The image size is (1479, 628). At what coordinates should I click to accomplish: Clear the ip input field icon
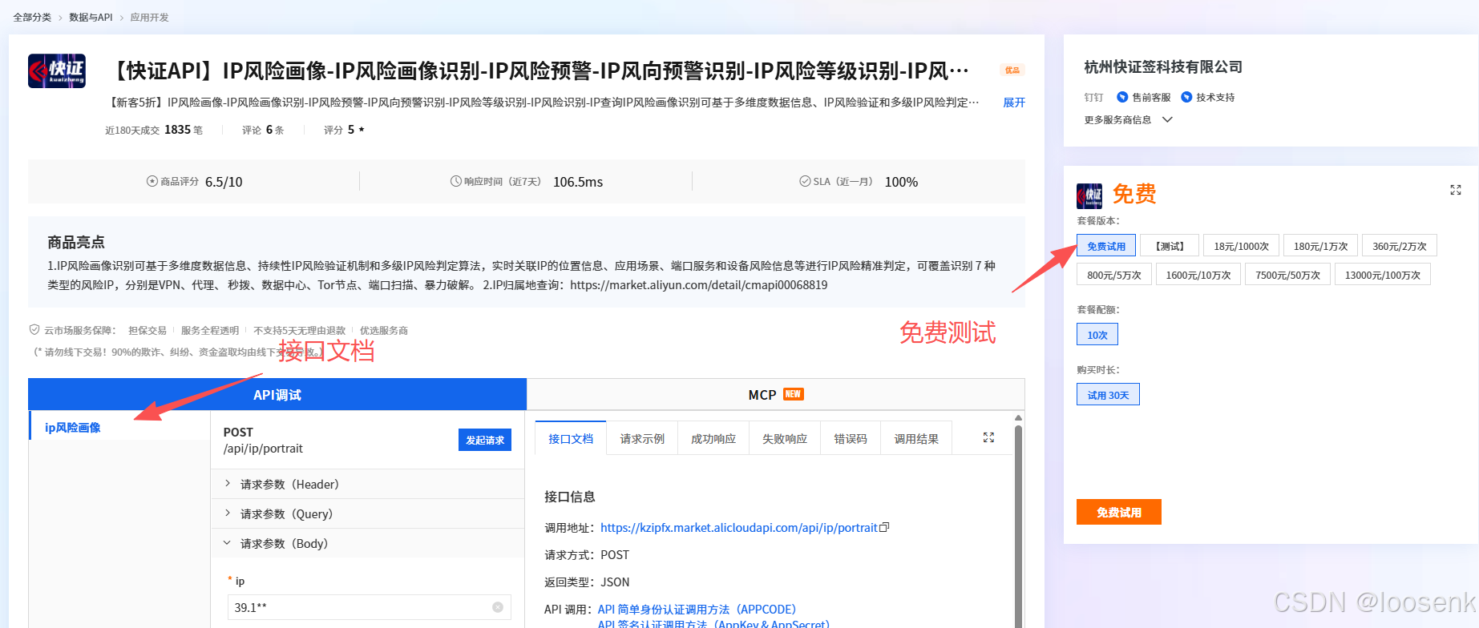(497, 607)
